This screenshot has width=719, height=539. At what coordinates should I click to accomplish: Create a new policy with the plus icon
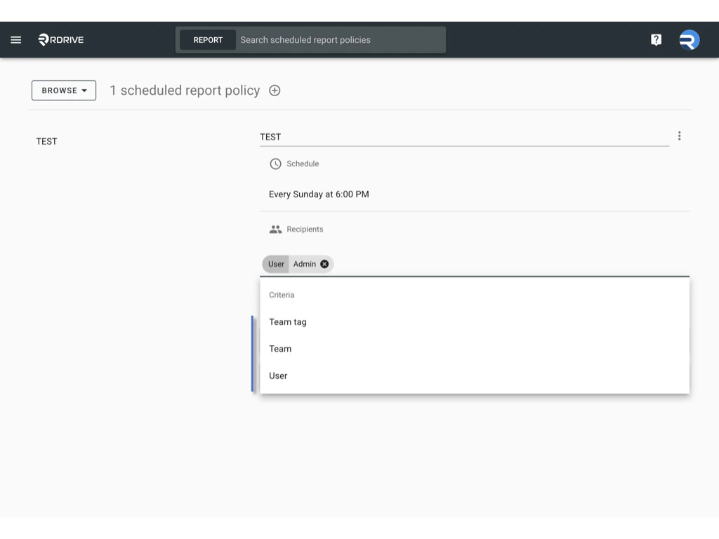275,90
